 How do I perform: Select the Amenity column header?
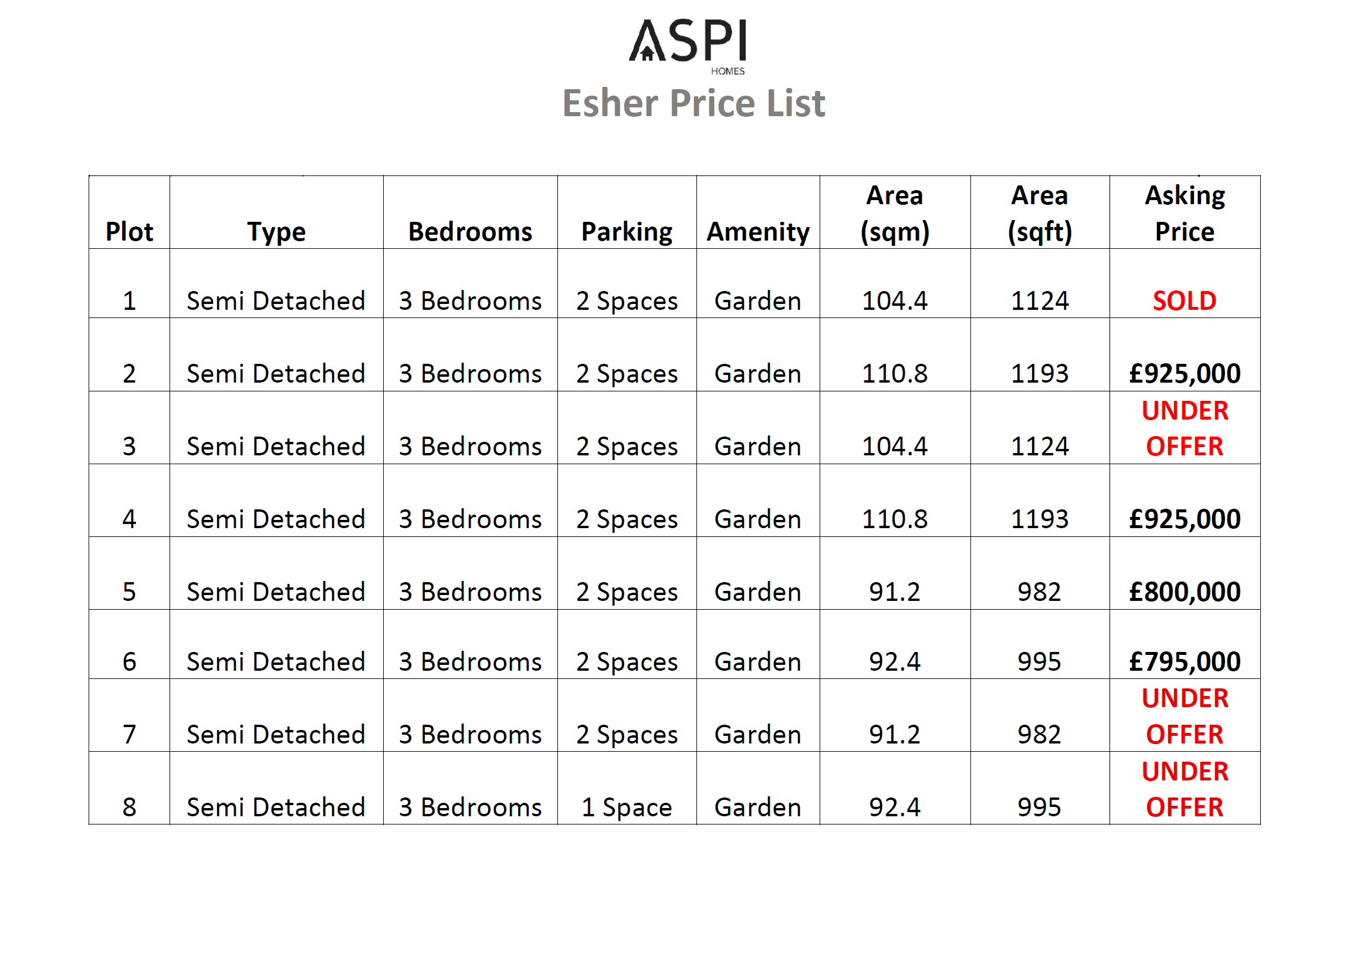[x=757, y=231]
